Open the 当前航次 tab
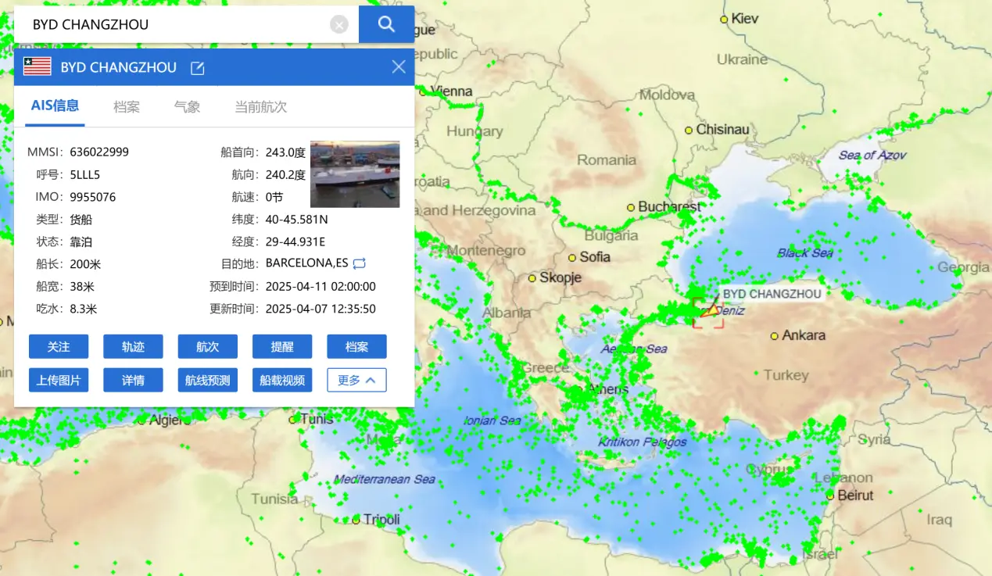992x576 pixels. tap(261, 107)
